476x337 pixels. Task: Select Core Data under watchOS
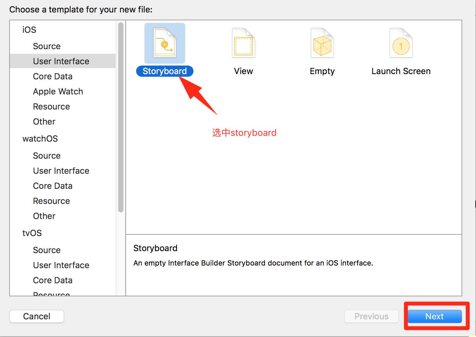pos(53,186)
